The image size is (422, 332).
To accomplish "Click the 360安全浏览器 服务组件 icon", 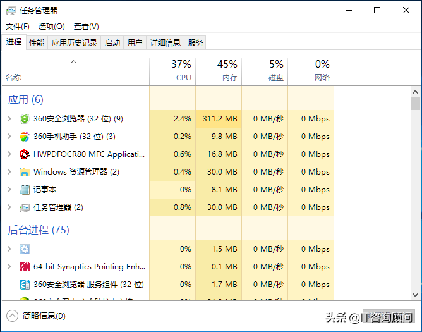I will coord(25,285).
